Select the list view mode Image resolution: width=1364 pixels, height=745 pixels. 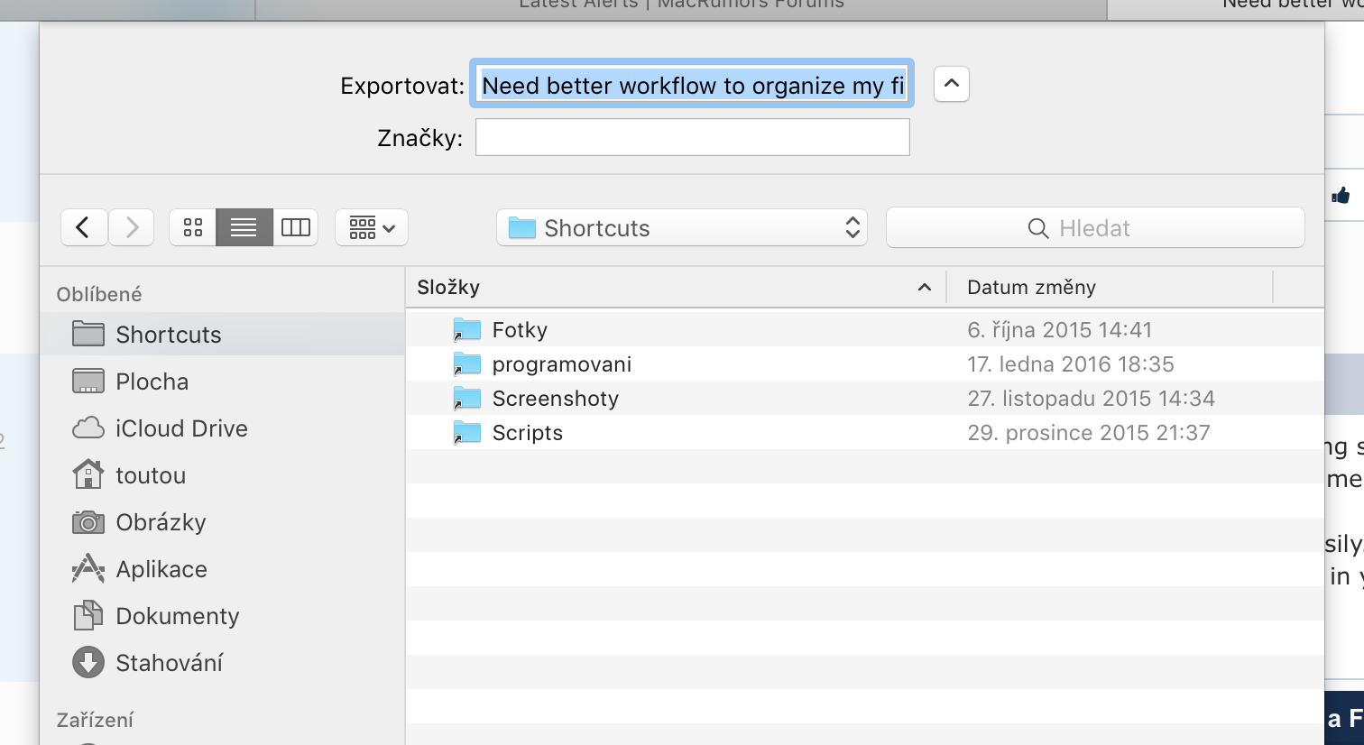click(244, 227)
